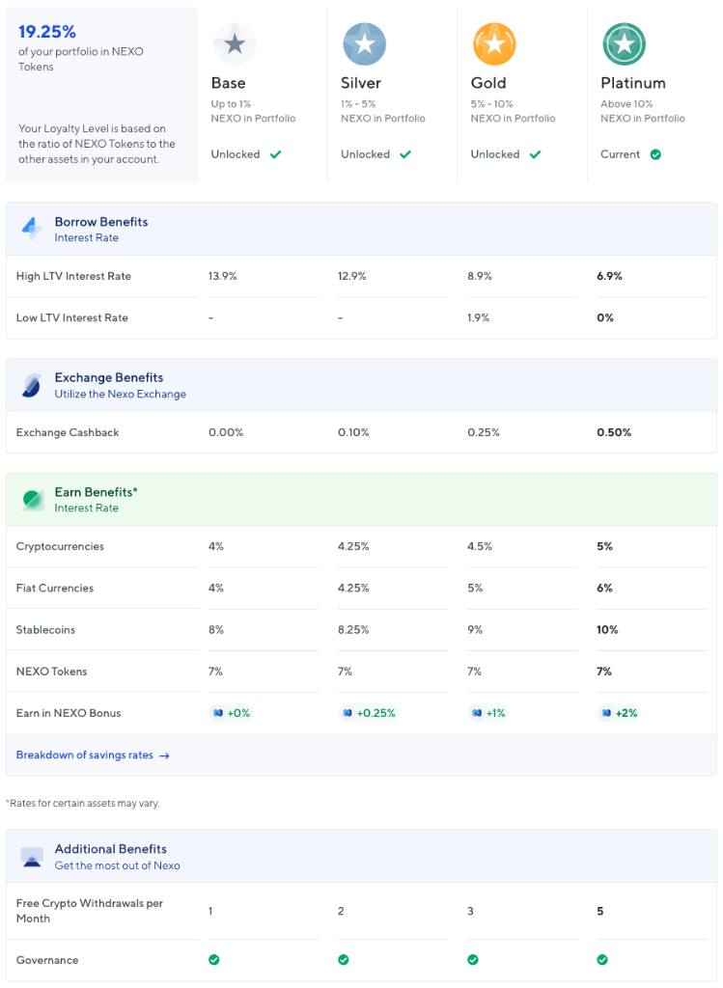Click the Borrow Benefits lightning icon
Image resolution: width=723 pixels, height=988 pixels.
32,229
